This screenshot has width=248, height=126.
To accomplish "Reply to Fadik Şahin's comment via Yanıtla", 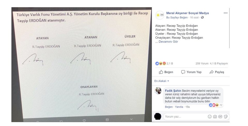I will tap(179, 107).
